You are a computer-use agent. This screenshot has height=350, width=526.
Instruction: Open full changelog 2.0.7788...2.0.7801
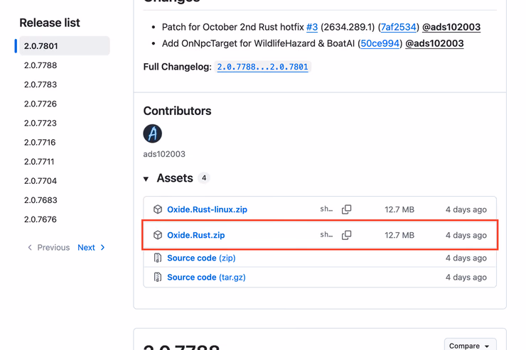[x=262, y=67]
